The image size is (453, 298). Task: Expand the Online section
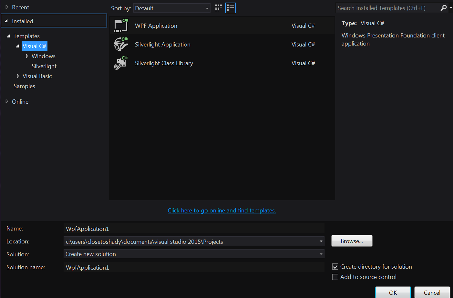point(7,101)
